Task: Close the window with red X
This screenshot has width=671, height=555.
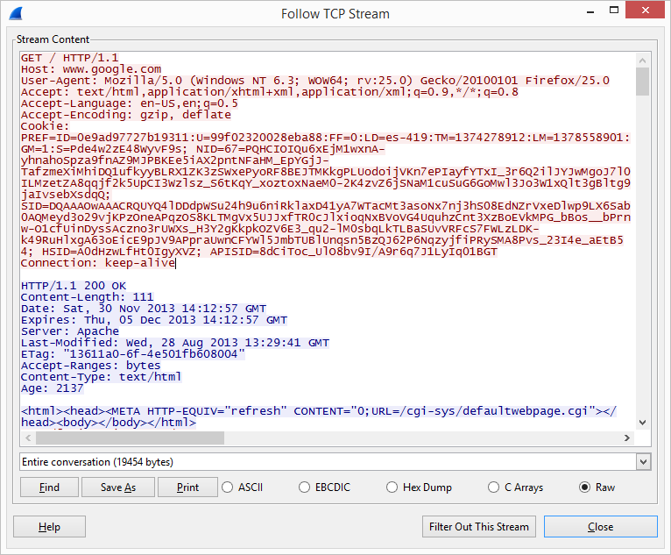Action: tap(646, 11)
